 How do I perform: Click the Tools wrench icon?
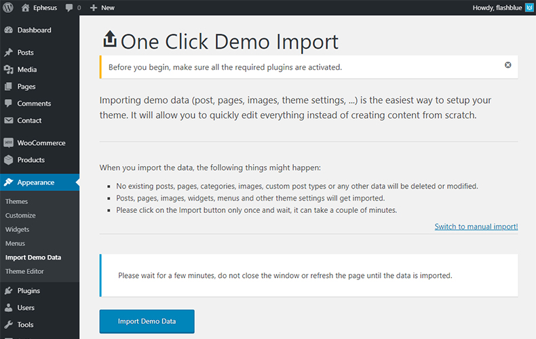pos(9,325)
